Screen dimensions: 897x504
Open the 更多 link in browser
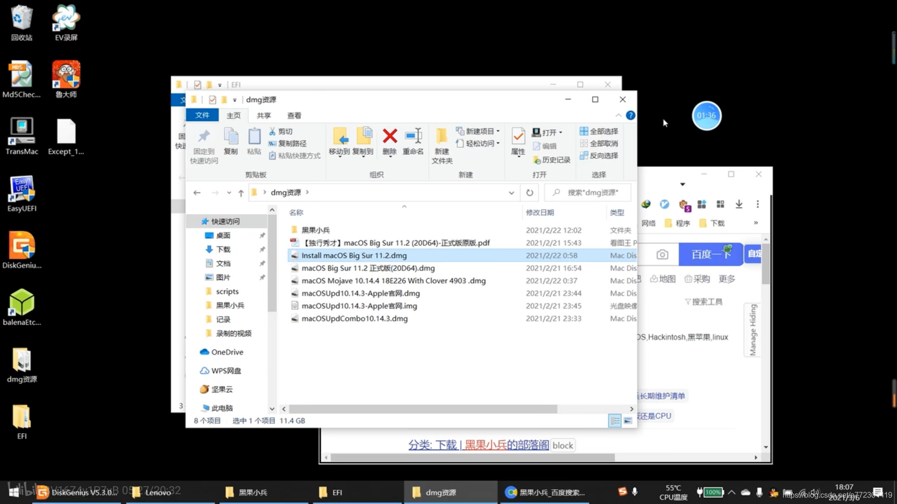(727, 279)
